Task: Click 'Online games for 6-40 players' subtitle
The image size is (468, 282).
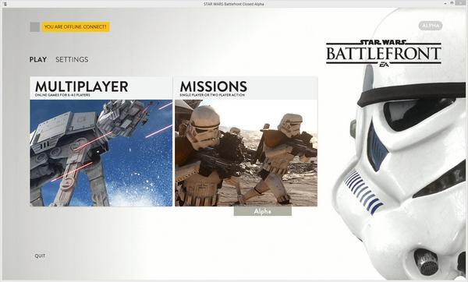Action: (62, 95)
